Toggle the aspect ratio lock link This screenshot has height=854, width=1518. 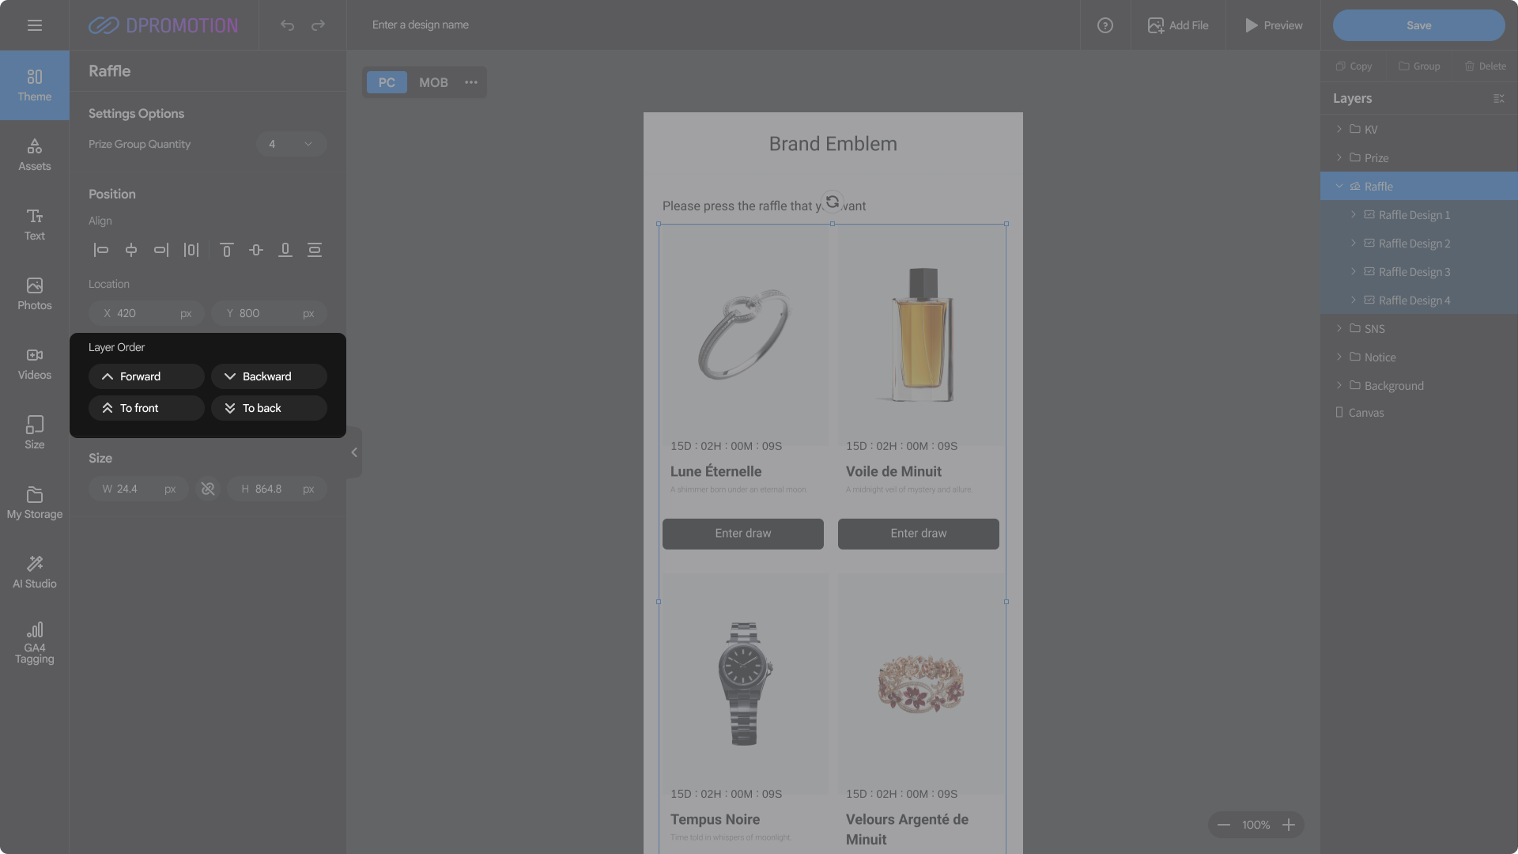pos(208,489)
